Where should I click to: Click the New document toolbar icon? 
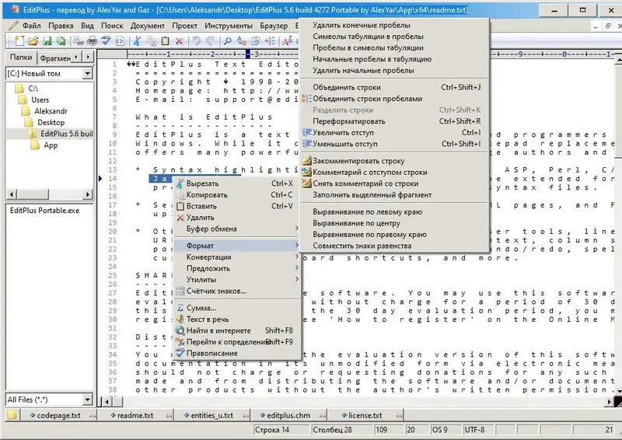(19, 41)
